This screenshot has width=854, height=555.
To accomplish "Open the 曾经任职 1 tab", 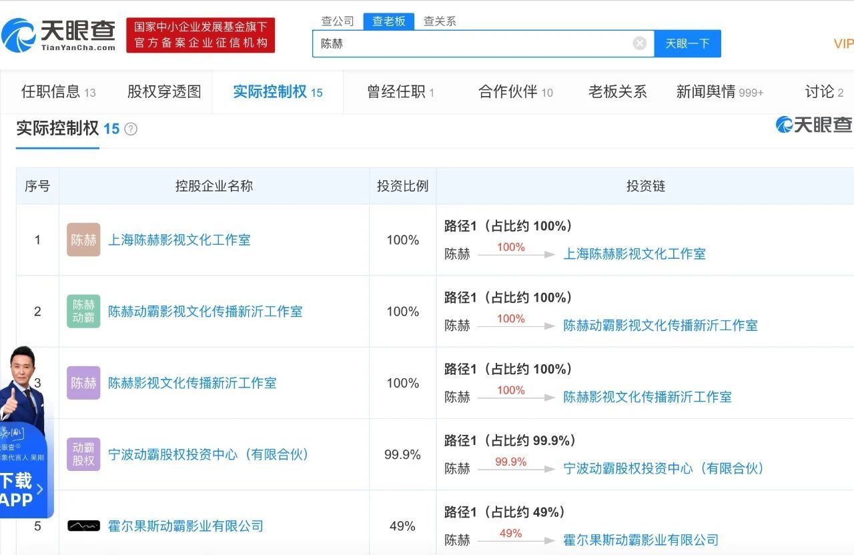I will [x=400, y=92].
